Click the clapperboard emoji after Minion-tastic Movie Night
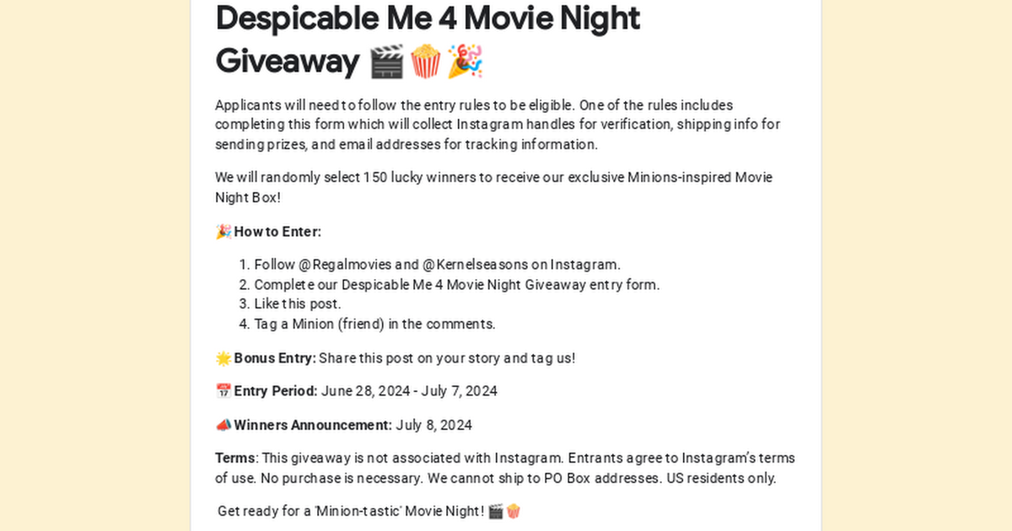Screen dimensions: 1012x531 [x=496, y=511]
